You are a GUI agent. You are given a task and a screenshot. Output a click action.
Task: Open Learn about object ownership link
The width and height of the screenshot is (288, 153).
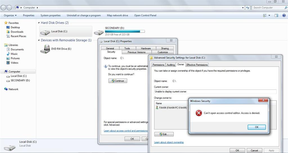(x=169, y=142)
